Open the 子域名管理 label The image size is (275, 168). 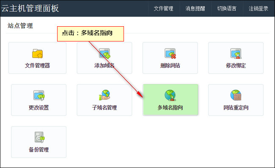(x=104, y=107)
